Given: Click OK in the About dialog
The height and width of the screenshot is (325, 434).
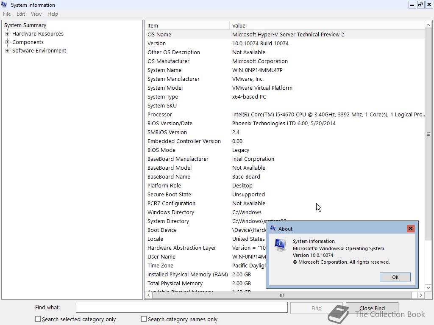Looking at the screenshot, I should click(395, 277).
